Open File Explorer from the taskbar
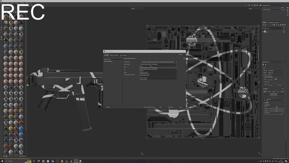The height and width of the screenshot is (163, 289). coord(43,161)
